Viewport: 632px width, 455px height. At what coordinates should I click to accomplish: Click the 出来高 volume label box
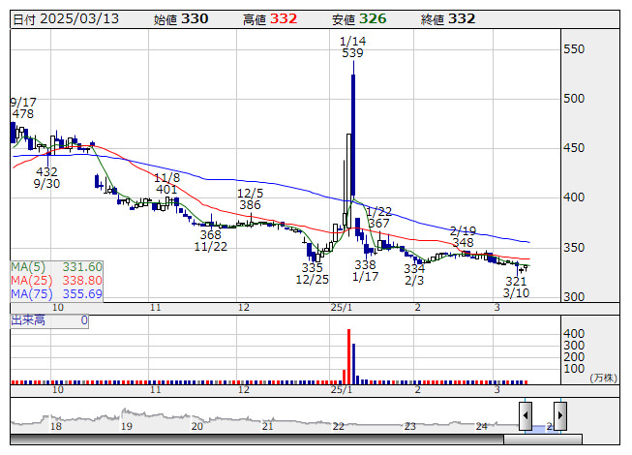49,320
